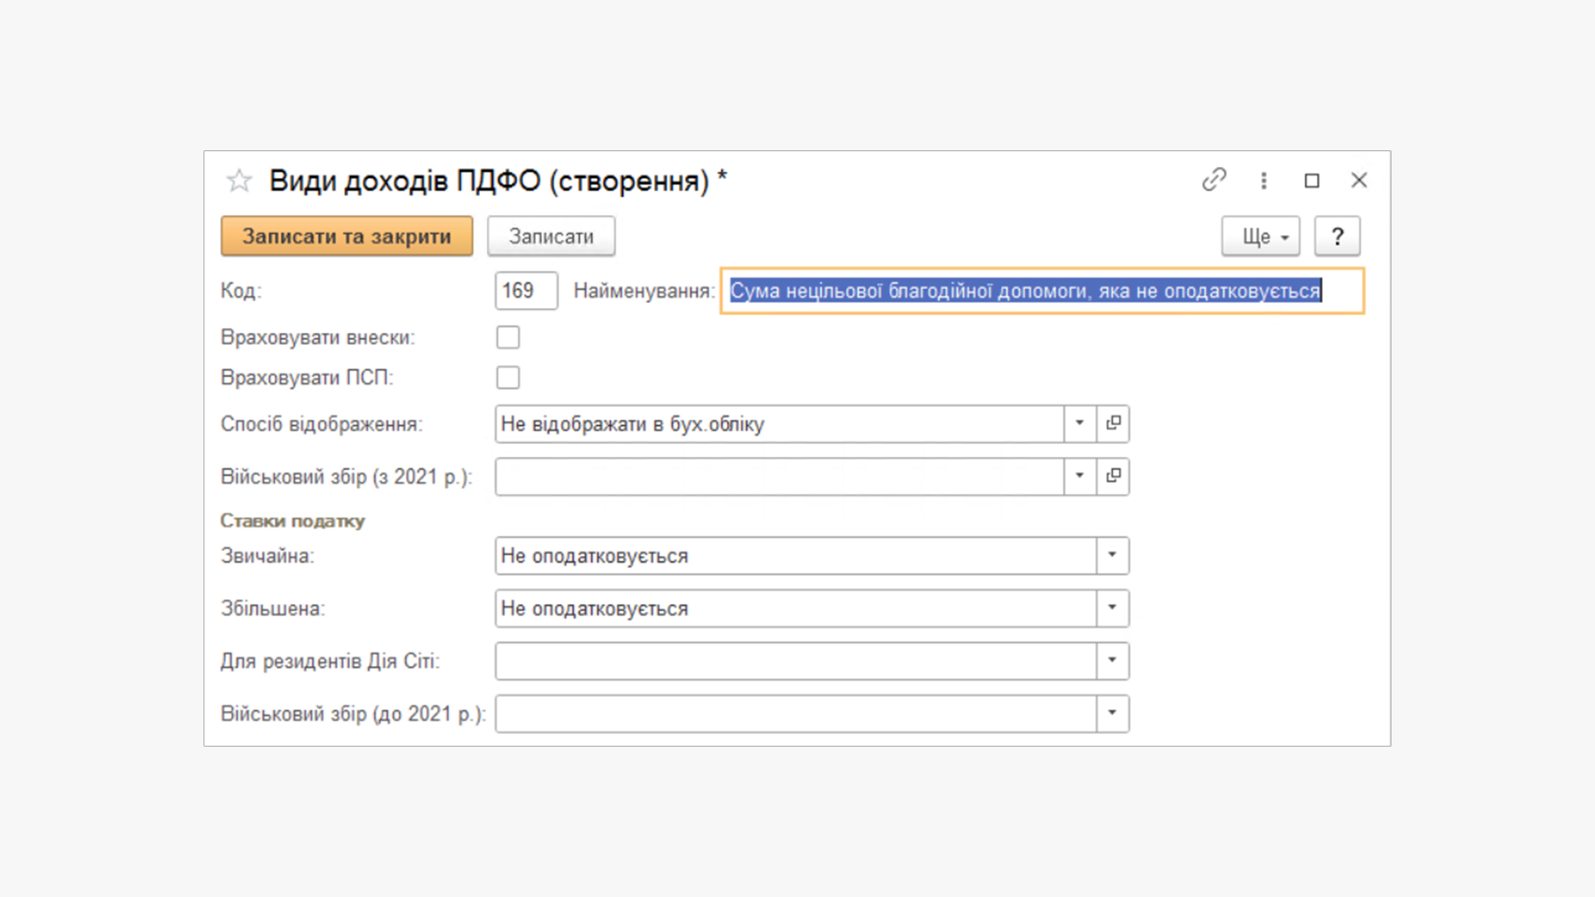Click the question mark help button
This screenshot has width=1595, height=897.
click(1337, 237)
